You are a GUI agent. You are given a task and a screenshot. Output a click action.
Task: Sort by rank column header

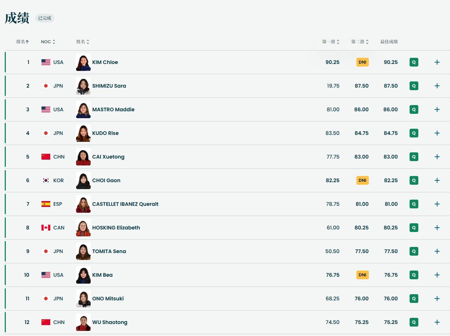coord(23,42)
